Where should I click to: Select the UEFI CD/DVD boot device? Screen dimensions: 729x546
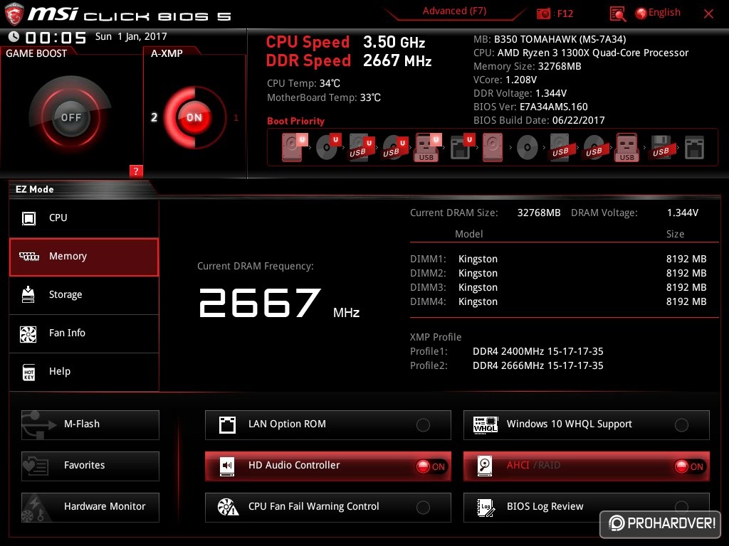(x=327, y=147)
